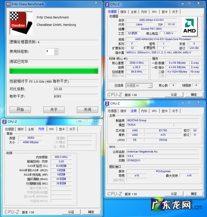The width and height of the screenshot is (207, 217).
Task: Close the memory CPU-Z window
Action: pyautogui.click(x=96, y=121)
